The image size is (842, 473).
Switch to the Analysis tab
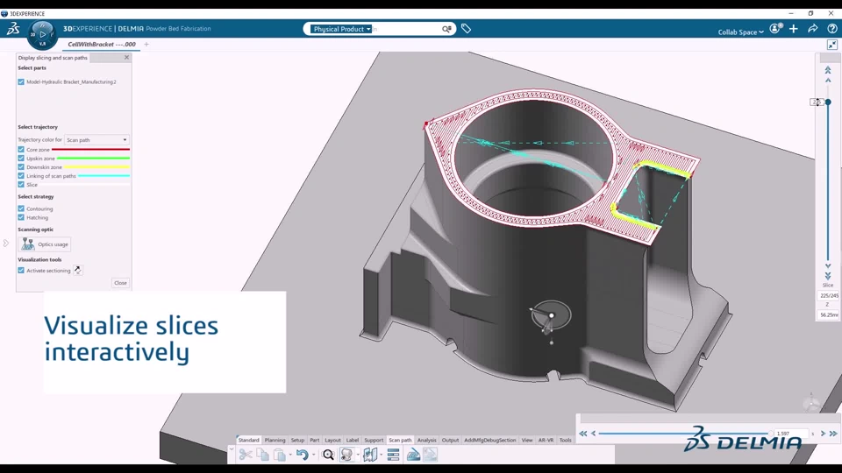(427, 441)
